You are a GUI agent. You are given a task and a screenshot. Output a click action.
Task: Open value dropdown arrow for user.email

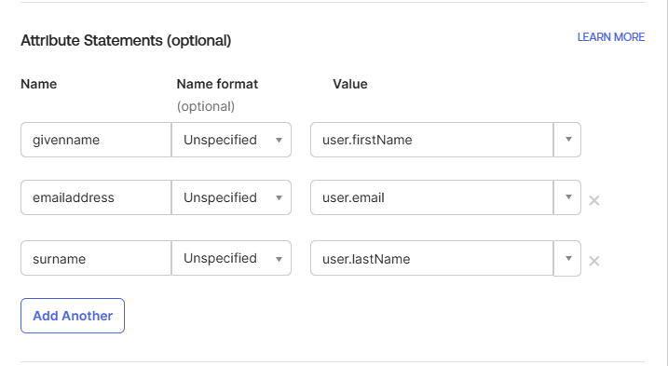tap(567, 197)
